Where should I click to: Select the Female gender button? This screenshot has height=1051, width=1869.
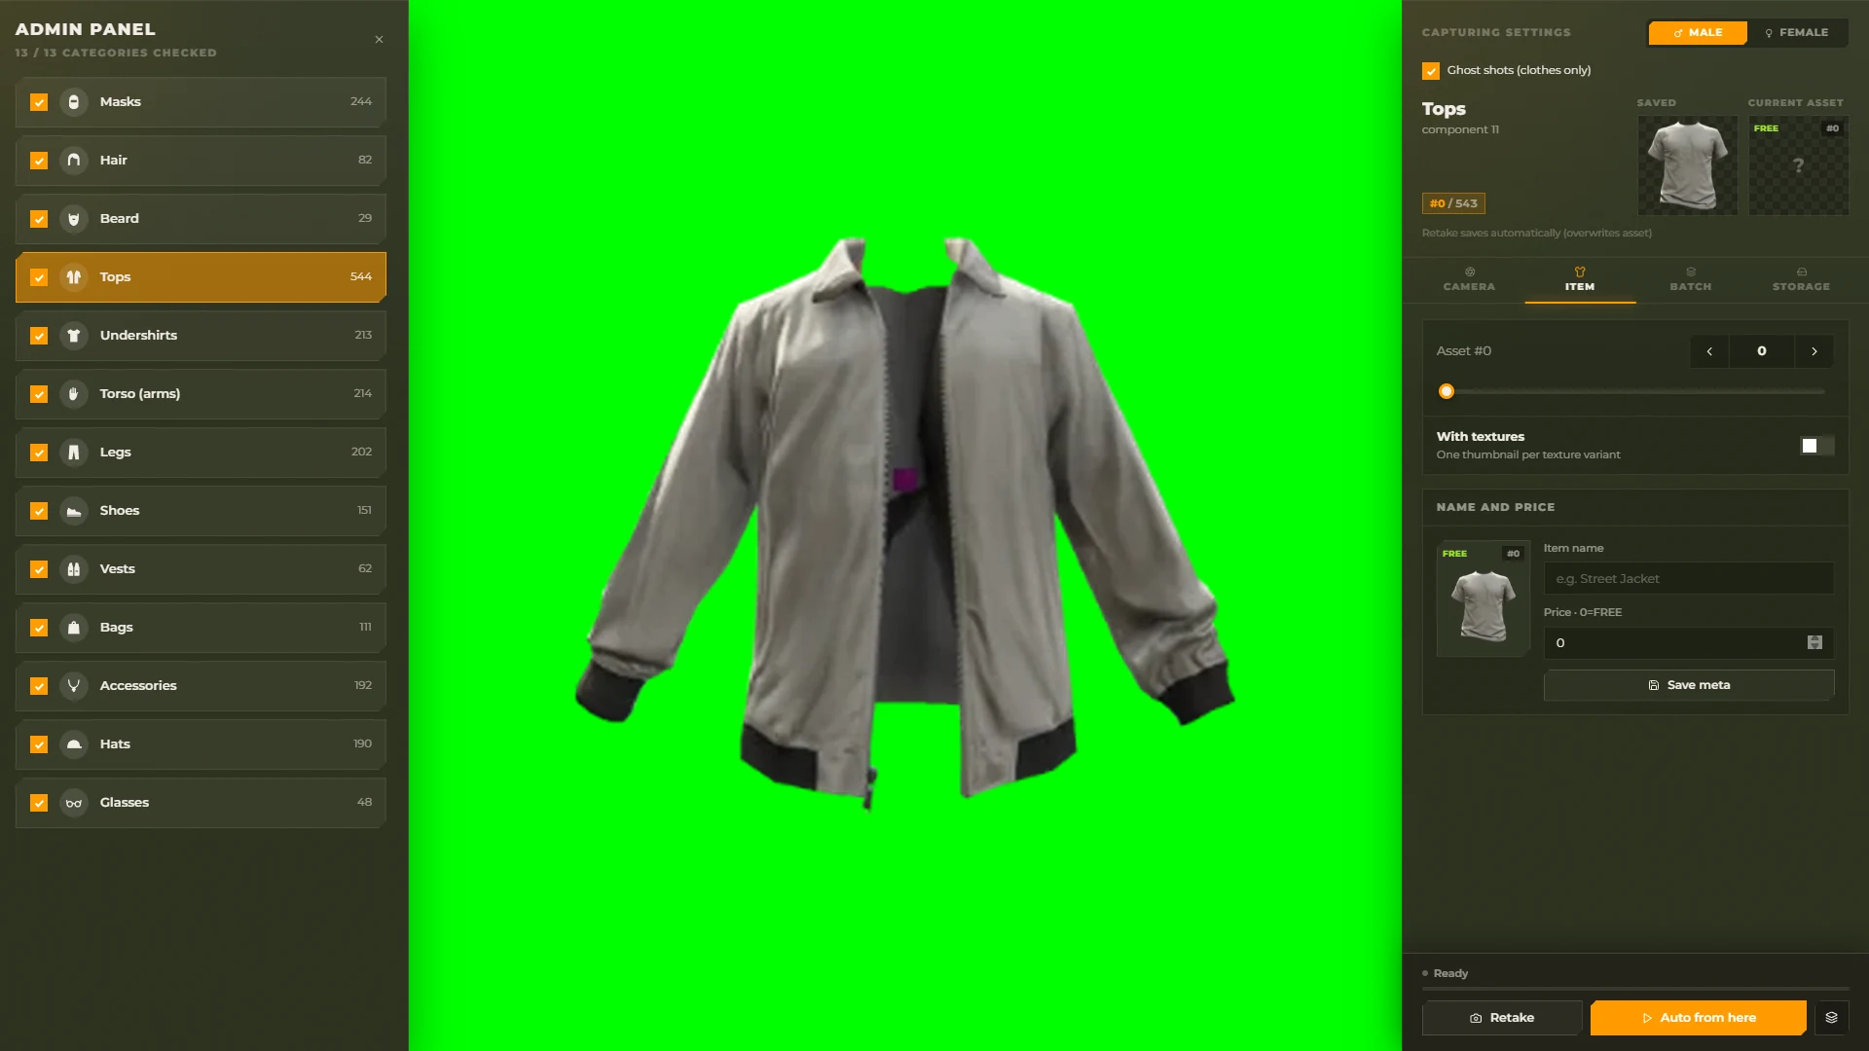pyautogui.click(x=1797, y=33)
